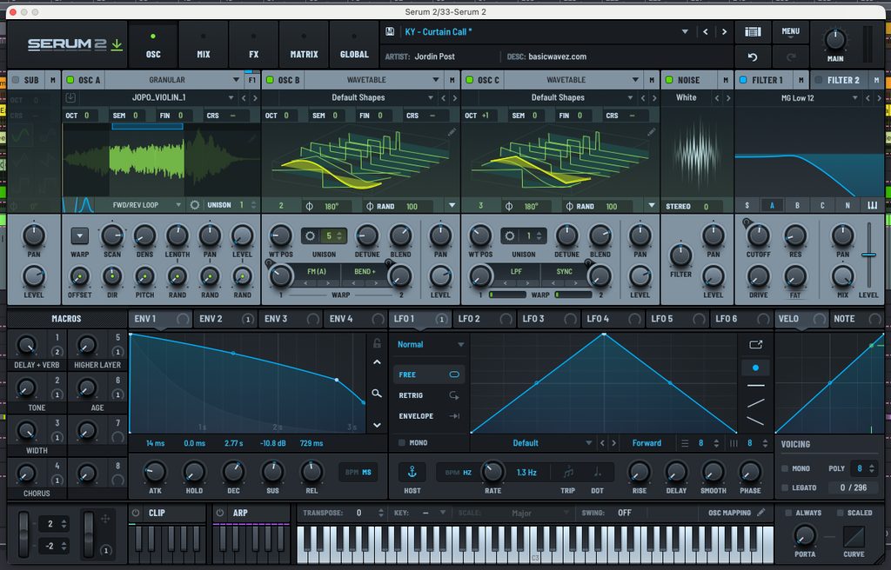Screen dimensions: 891x570
Task: Click the LFO host anchor icon
Action: (412, 472)
